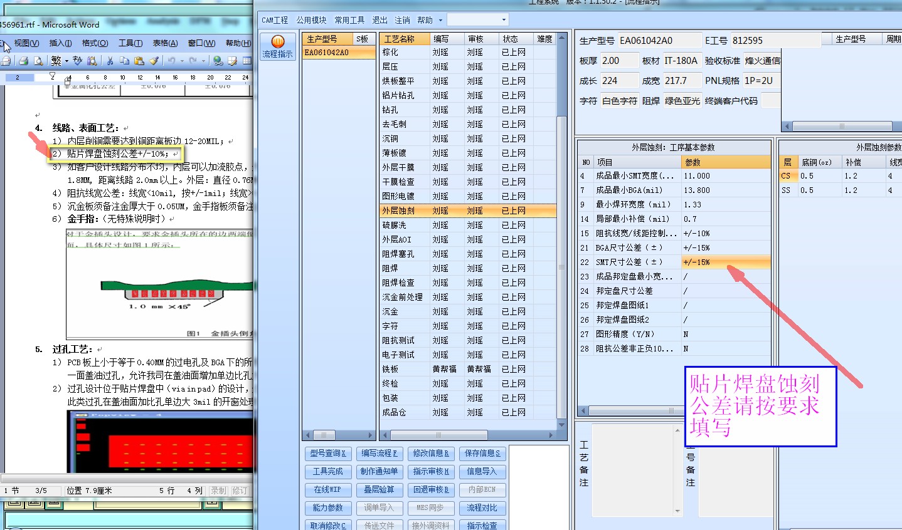
Task: Click the 在线WIP button
Action: [328, 489]
